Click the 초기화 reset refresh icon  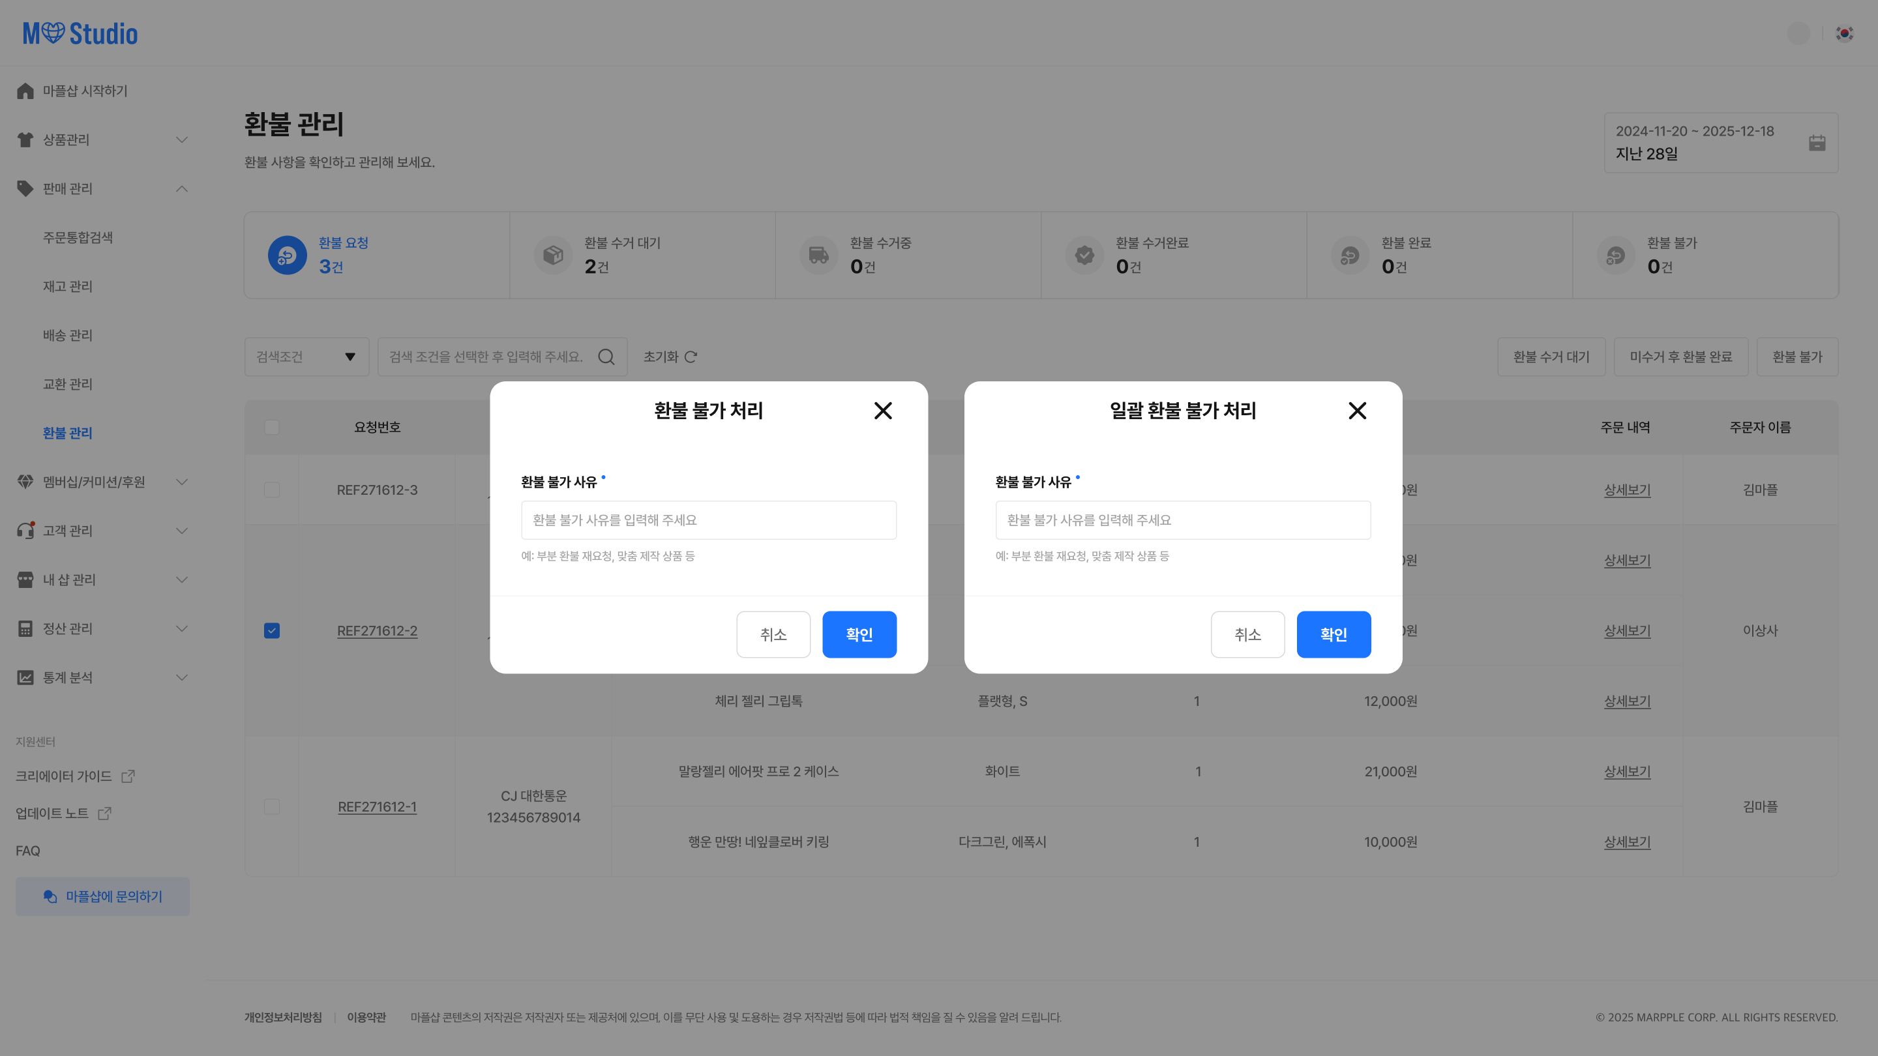click(x=691, y=357)
